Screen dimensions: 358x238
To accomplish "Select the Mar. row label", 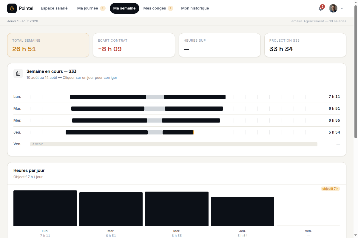I will tap(17, 109).
